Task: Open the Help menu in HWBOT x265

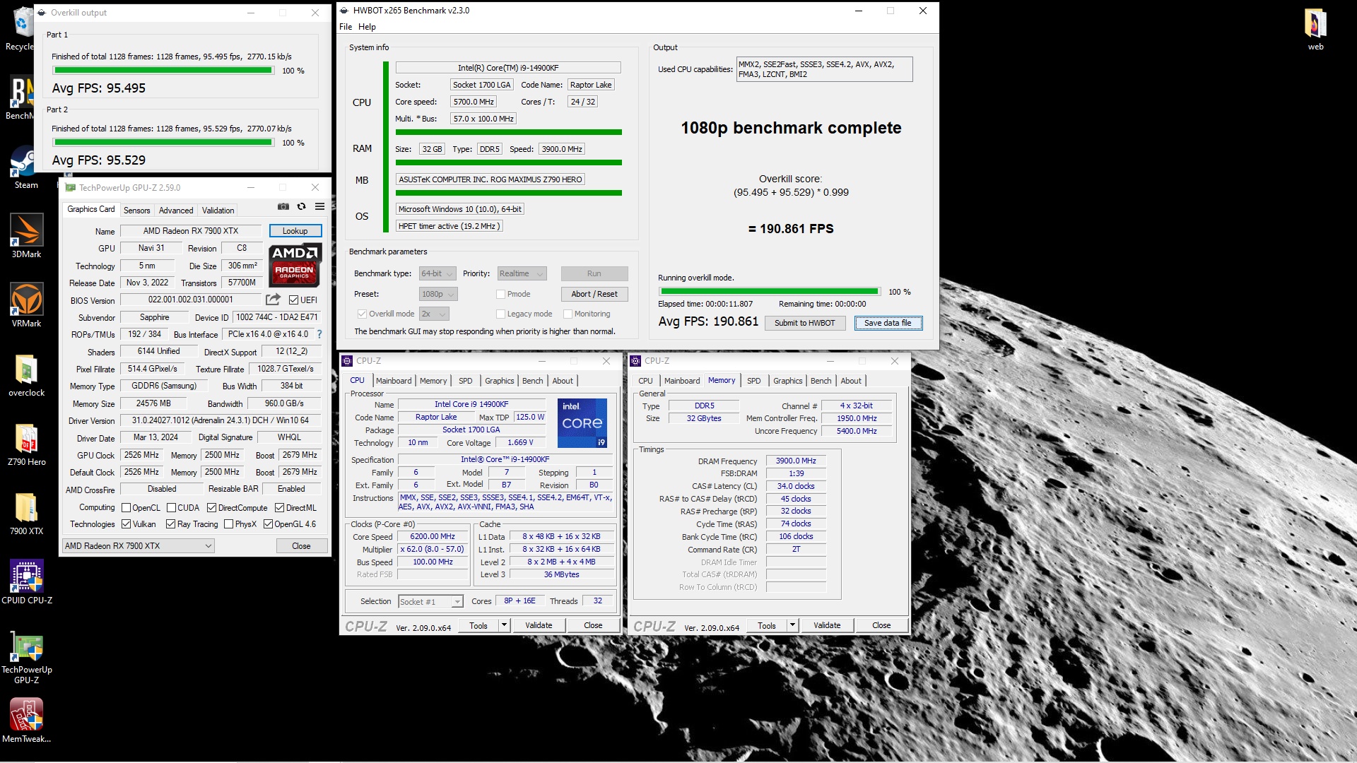Action: click(x=367, y=27)
